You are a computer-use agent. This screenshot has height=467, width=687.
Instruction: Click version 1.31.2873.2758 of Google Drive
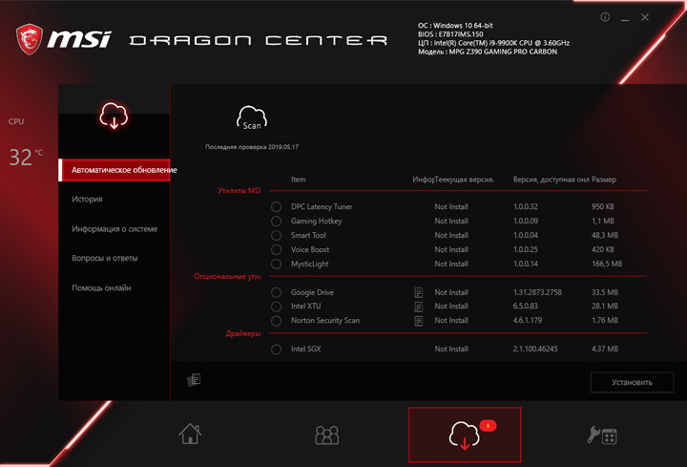point(537,292)
